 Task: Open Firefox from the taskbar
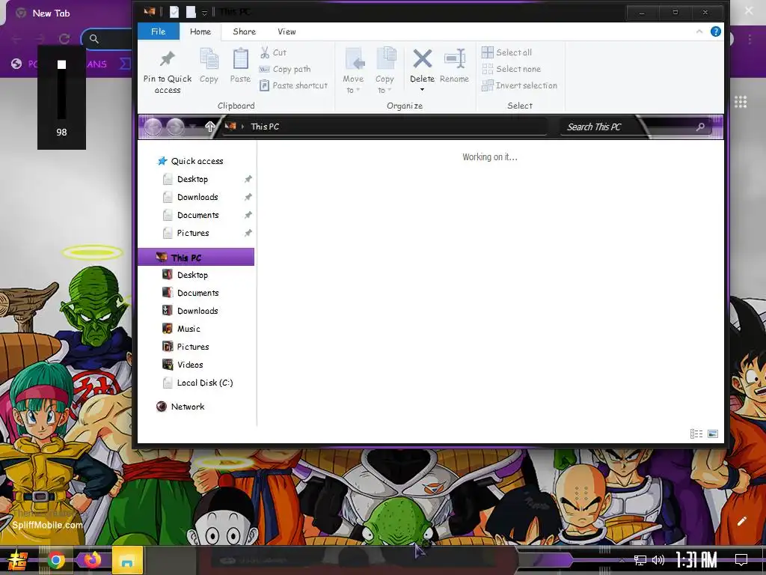click(x=92, y=560)
